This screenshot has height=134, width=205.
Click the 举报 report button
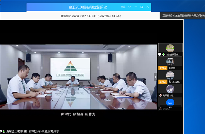point(123,7)
